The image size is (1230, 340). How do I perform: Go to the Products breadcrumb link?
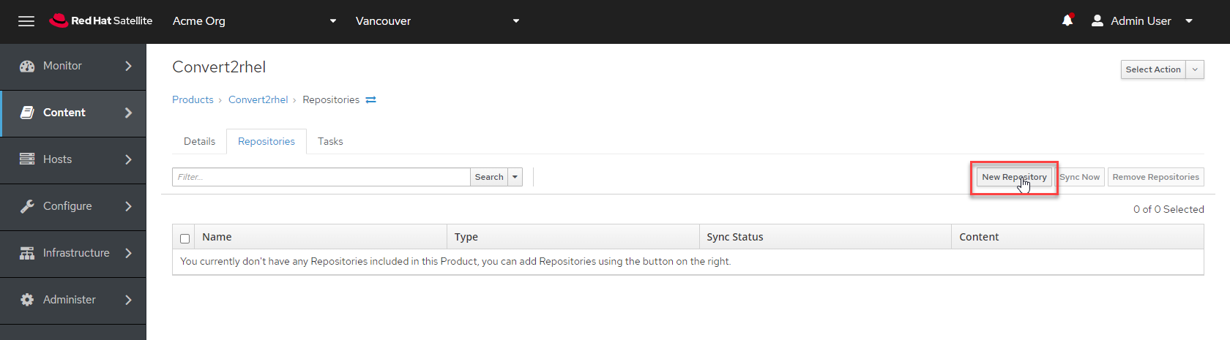193,99
